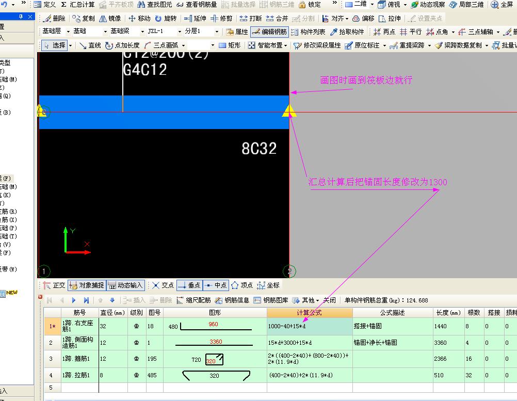
Task: Open the JZL-1 component dropdown
Action: [180, 31]
